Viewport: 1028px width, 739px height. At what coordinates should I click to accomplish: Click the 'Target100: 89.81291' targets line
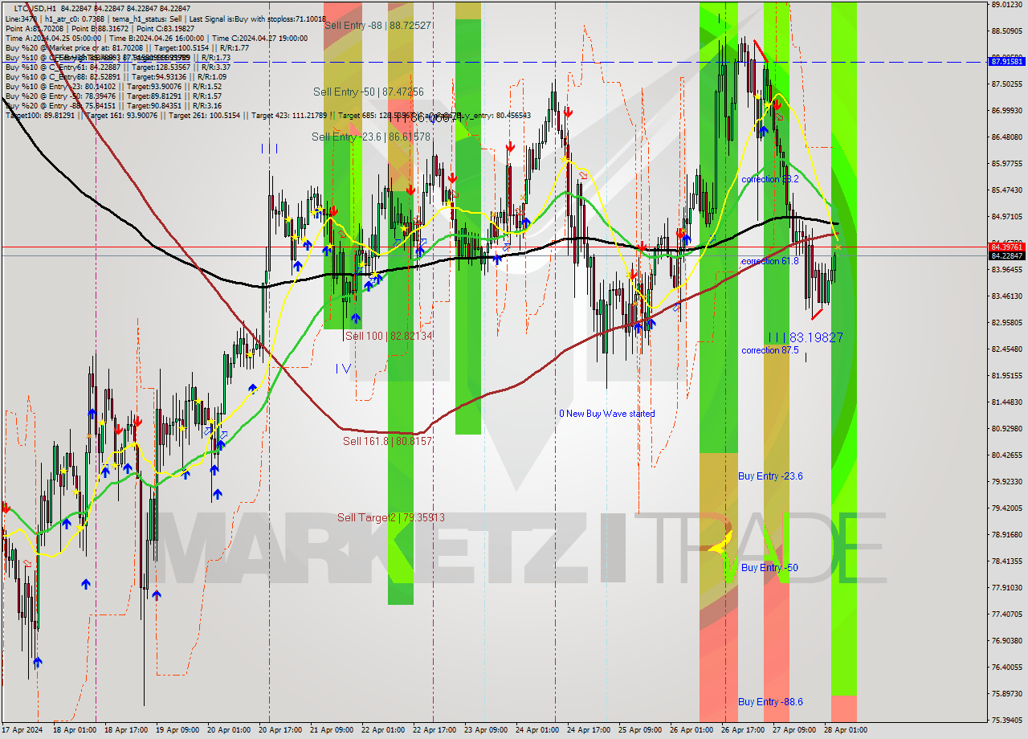coord(267,116)
